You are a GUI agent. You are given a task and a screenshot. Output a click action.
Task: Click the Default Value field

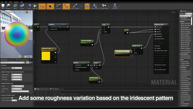click(17, 75)
